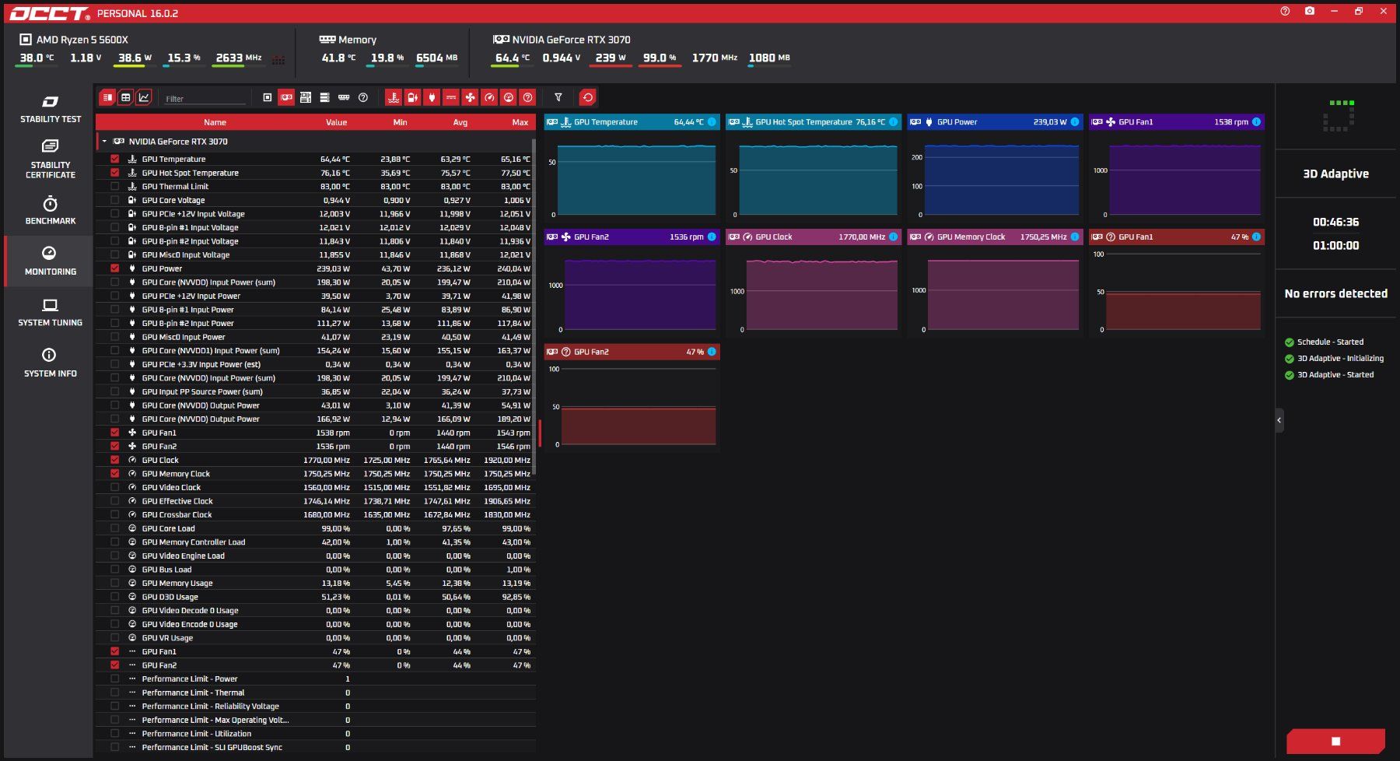The height and width of the screenshot is (761, 1400).
Task: Uncheck GPU Memory Clock sensor row
Action: click(115, 474)
